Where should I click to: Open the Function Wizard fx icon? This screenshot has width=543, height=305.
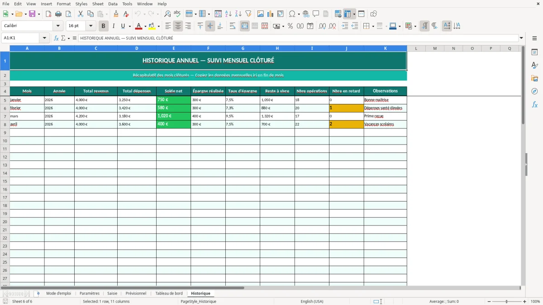[x=56, y=38]
